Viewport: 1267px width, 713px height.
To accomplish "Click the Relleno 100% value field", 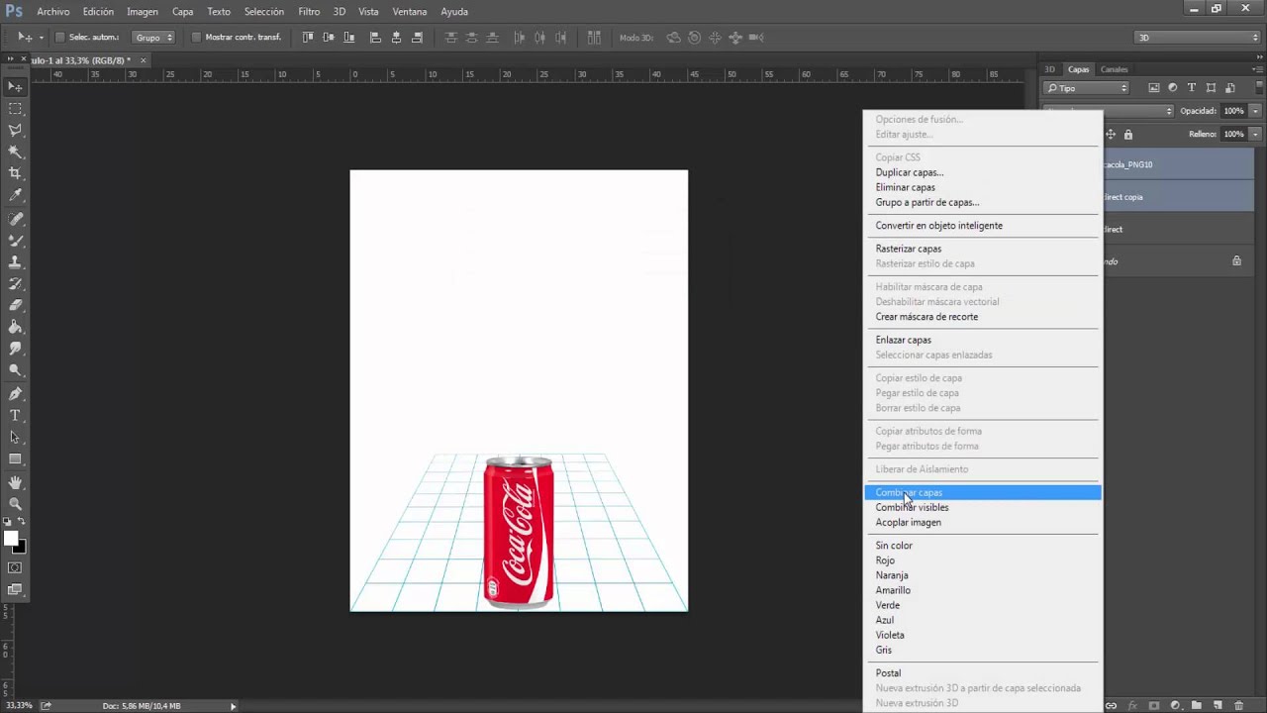I will coord(1233,134).
